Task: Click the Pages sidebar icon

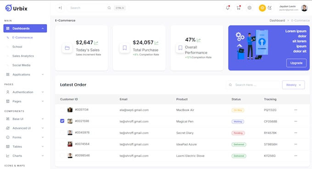Action: pyautogui.click(x=8, y=101)
